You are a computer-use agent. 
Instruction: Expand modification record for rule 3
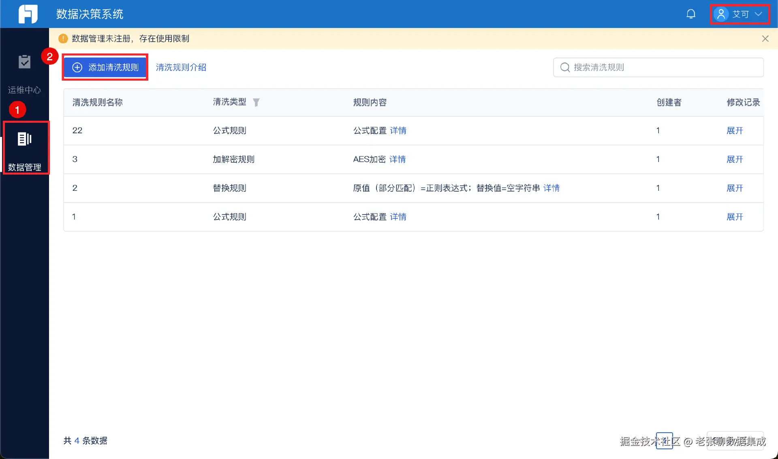(735, 159)
